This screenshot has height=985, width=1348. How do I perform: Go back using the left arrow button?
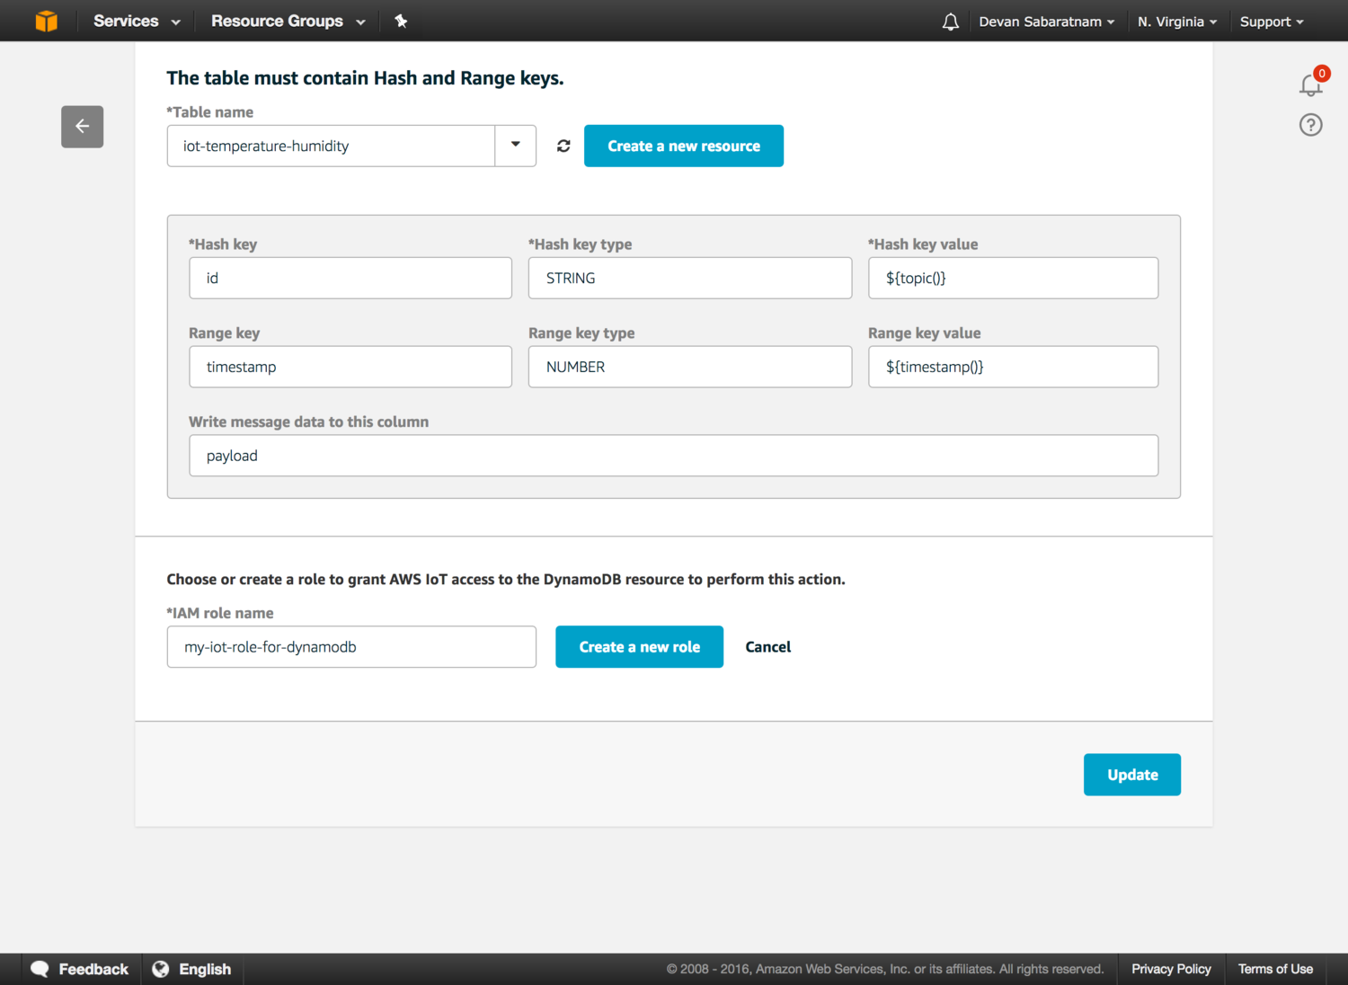tap(82, 127)
